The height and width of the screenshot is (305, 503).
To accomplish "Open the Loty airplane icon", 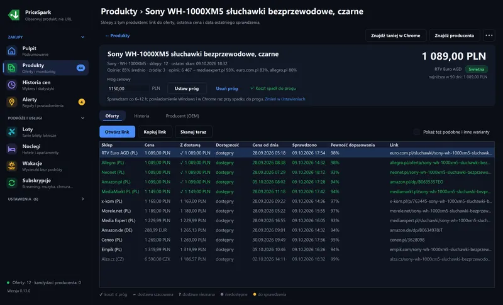I will [x=12, y=132].
